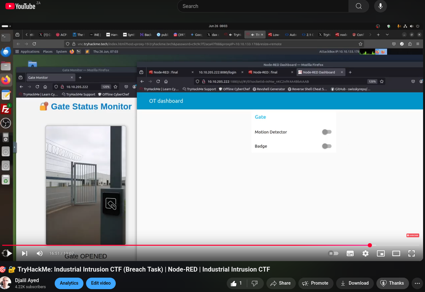The height and width of the screenshot is (292, 425).
Task: Toggle the Motion Detector switch
Action: [x=327, y=132]
